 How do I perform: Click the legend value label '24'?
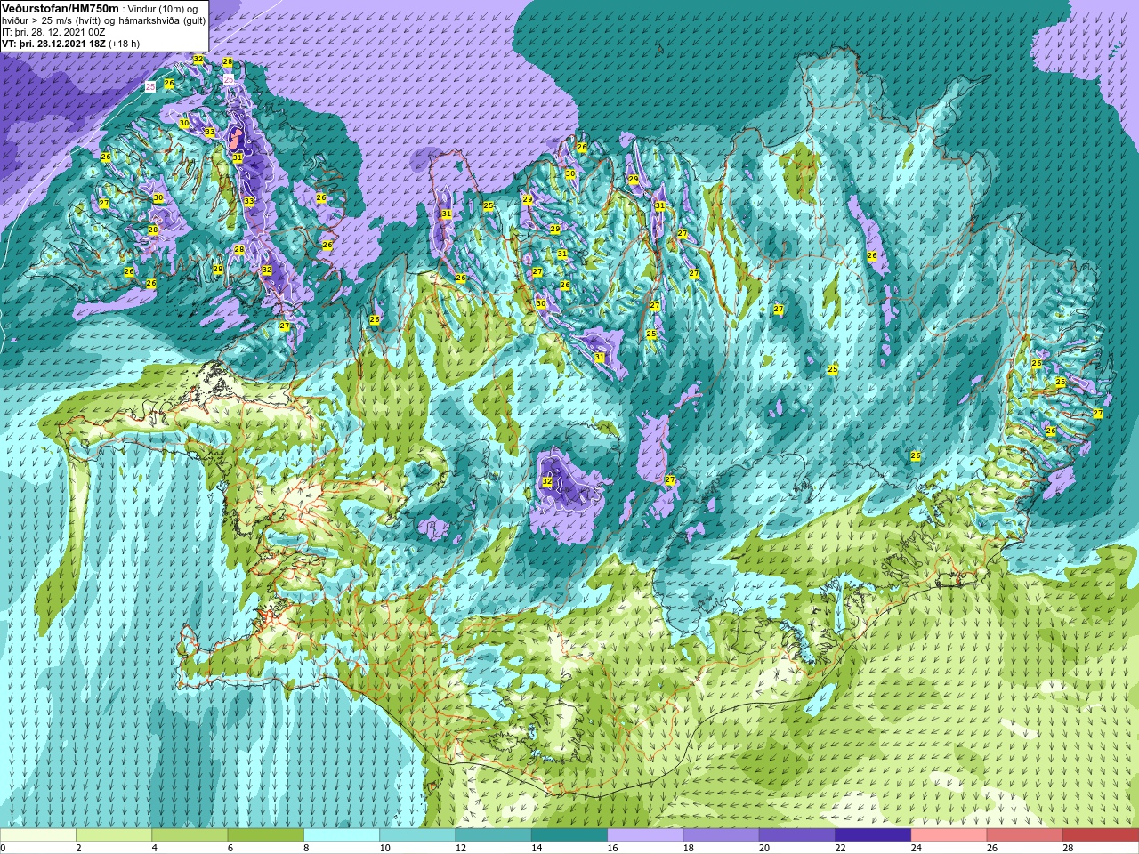[x=916, y=848]
